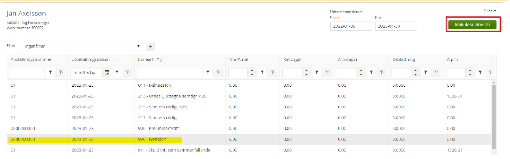
Task: Select row 213 - Utbet Ej uttagna semdgr < 20
Action: tap(249, 96)
